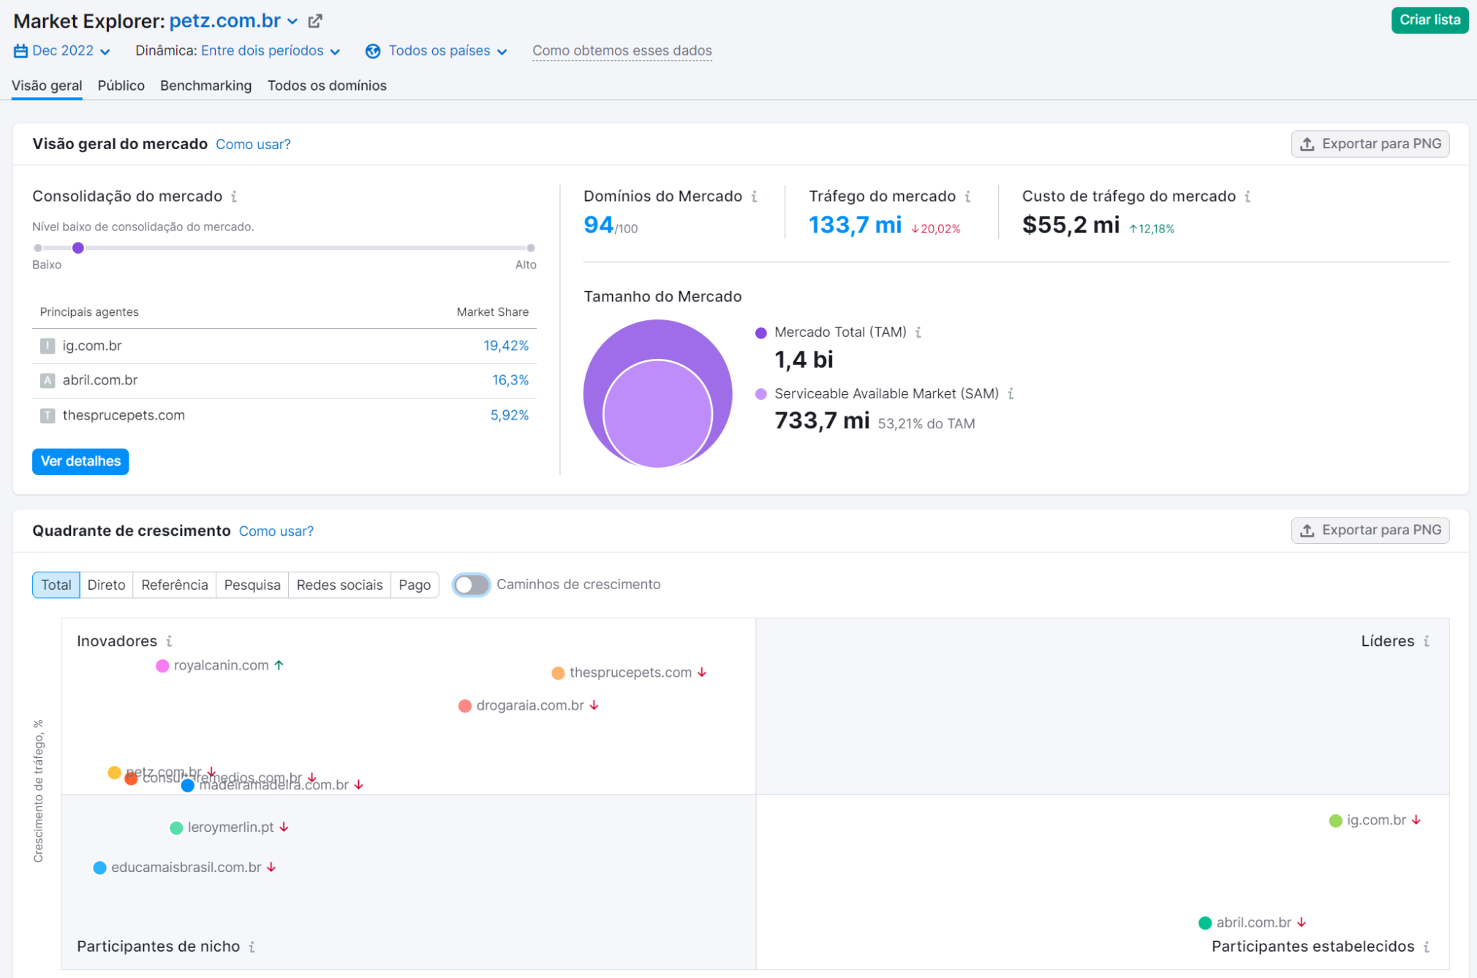The height and width of the screenshot is (978, 1477).
Task: Show info for Custo de tráfego do mercado
Action: tap(1247, 197)
